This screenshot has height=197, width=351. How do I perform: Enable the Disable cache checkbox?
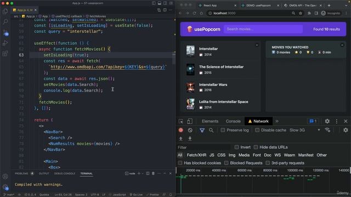point(257,130)
